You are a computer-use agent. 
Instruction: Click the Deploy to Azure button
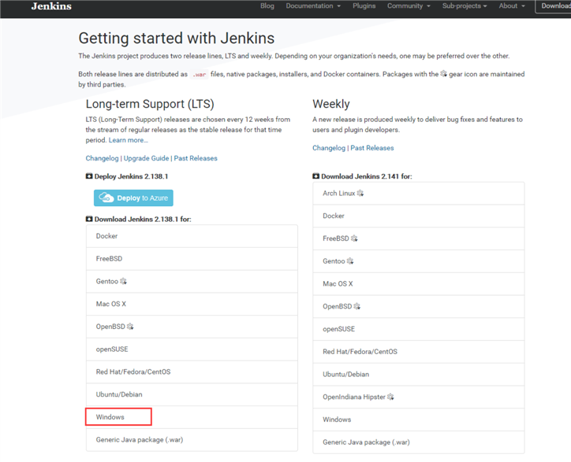click(133, 198)
